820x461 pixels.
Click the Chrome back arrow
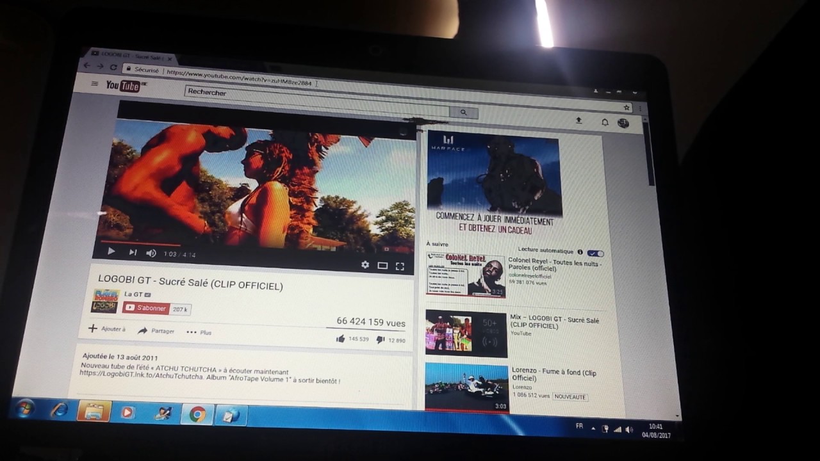[x=86, y=65]
